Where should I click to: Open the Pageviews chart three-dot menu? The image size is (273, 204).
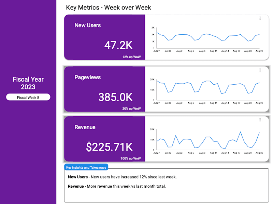260,70
